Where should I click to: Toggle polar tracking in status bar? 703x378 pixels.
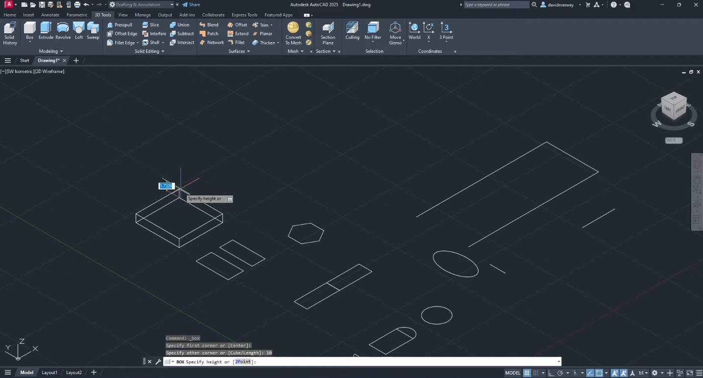[560, 373]
